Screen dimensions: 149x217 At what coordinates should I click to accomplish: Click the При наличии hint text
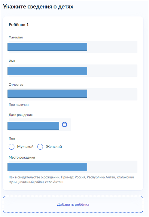pyautogui.click(x=19, y=105)
